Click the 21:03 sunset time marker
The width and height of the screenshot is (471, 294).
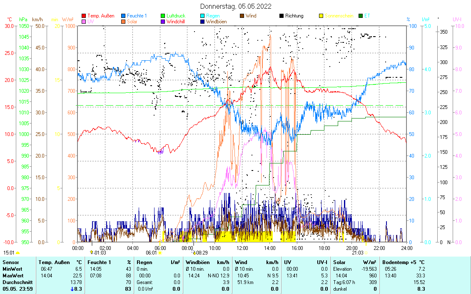pos(357,253)
